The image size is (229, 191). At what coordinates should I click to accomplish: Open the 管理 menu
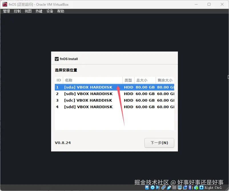click(x=7, y=11)
